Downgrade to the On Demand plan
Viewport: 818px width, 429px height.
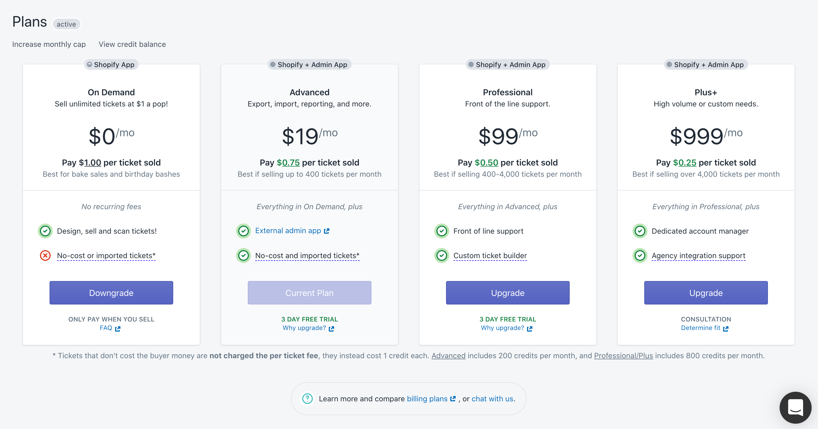111,293
